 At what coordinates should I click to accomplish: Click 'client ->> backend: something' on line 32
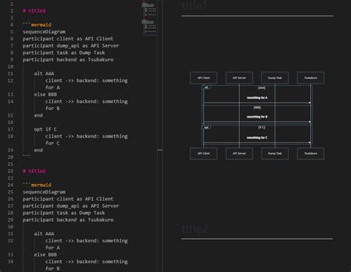(x=87, y=240)
